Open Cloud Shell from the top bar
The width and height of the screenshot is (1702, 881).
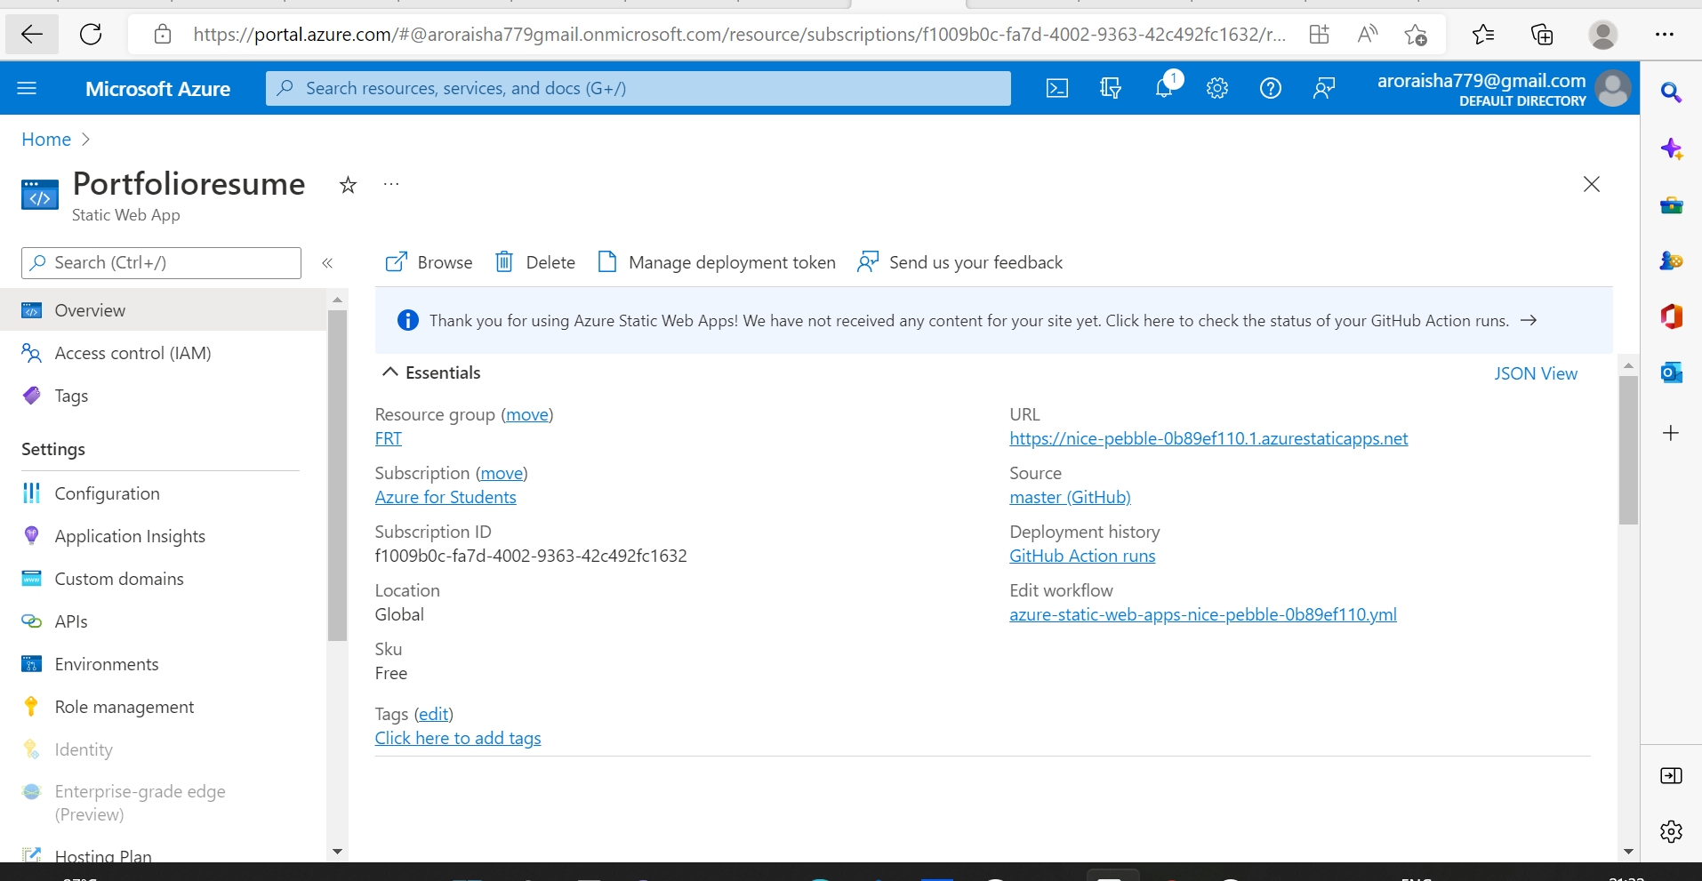click(1057, 88)
